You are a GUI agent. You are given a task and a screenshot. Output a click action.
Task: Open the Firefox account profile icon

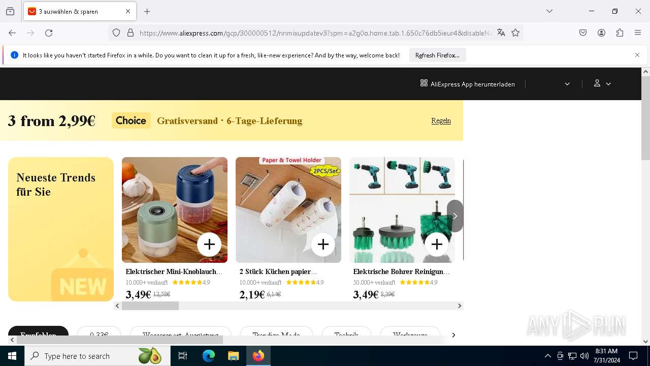click(x=601, y=33)
